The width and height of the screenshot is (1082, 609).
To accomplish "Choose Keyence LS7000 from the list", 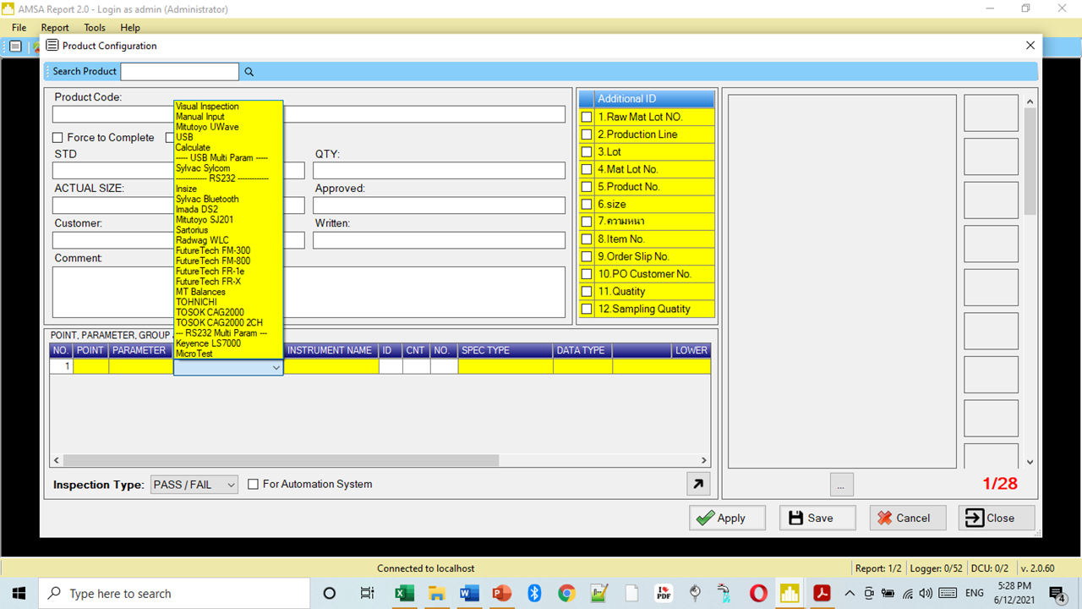I will (x=208, y=343).
